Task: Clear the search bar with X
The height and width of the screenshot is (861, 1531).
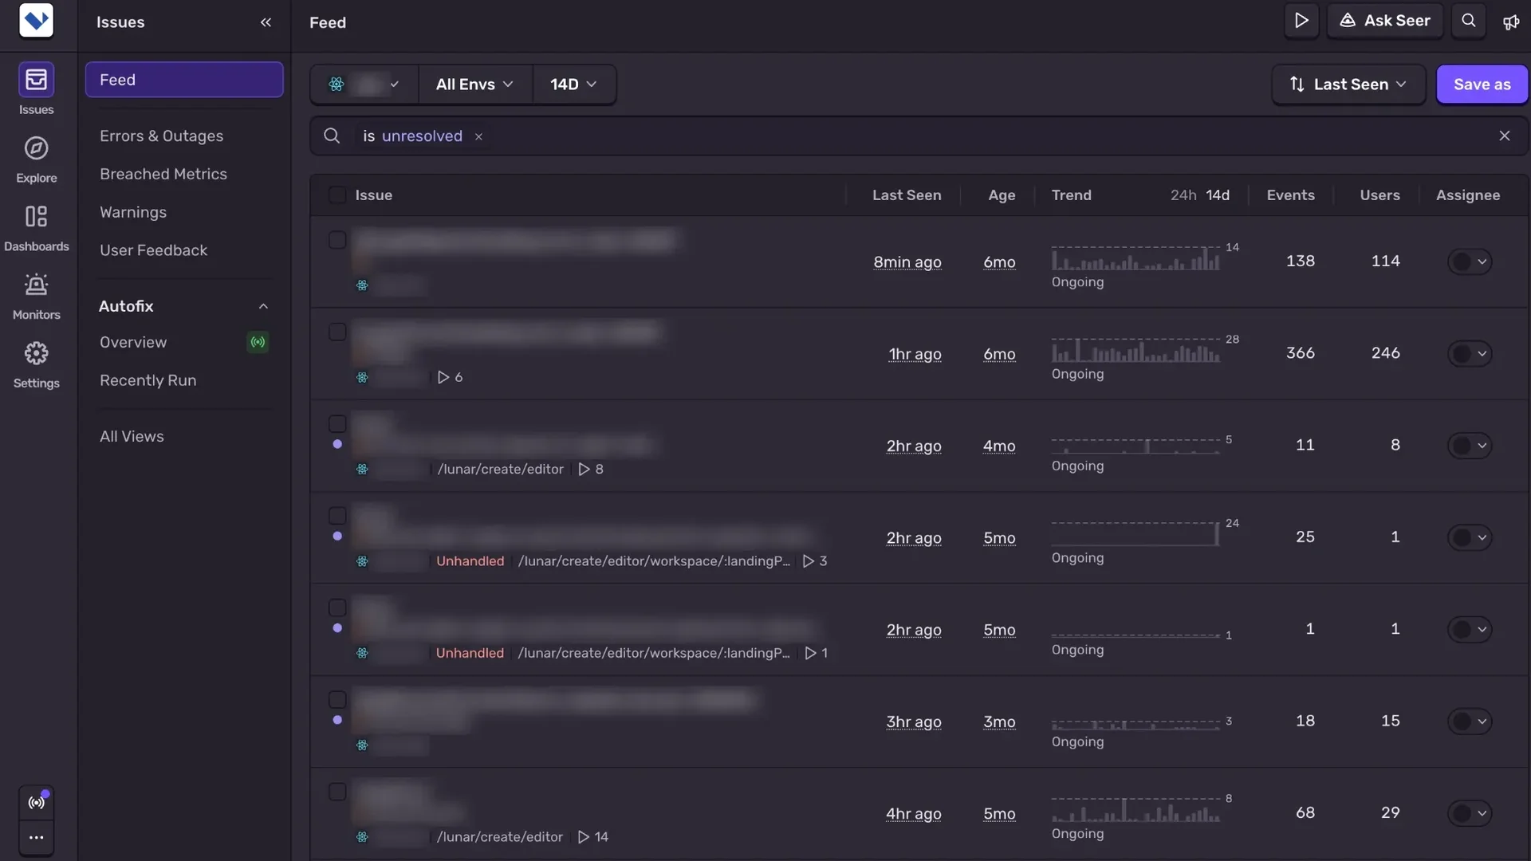Action: click(1505, 136)
